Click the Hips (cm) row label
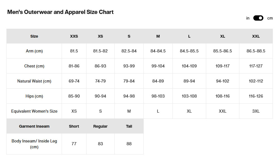 click(x=34, y=96)
